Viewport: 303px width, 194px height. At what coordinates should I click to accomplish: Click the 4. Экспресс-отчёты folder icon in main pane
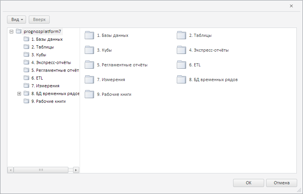181,50
